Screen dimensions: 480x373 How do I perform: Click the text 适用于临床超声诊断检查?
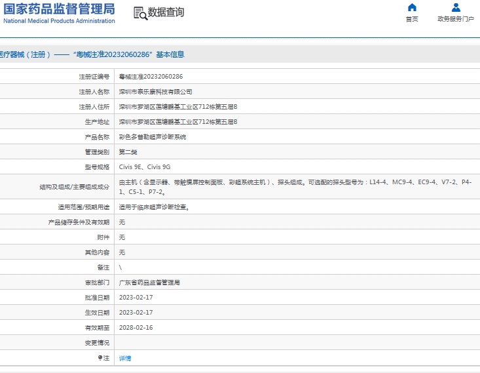[153, 207]
